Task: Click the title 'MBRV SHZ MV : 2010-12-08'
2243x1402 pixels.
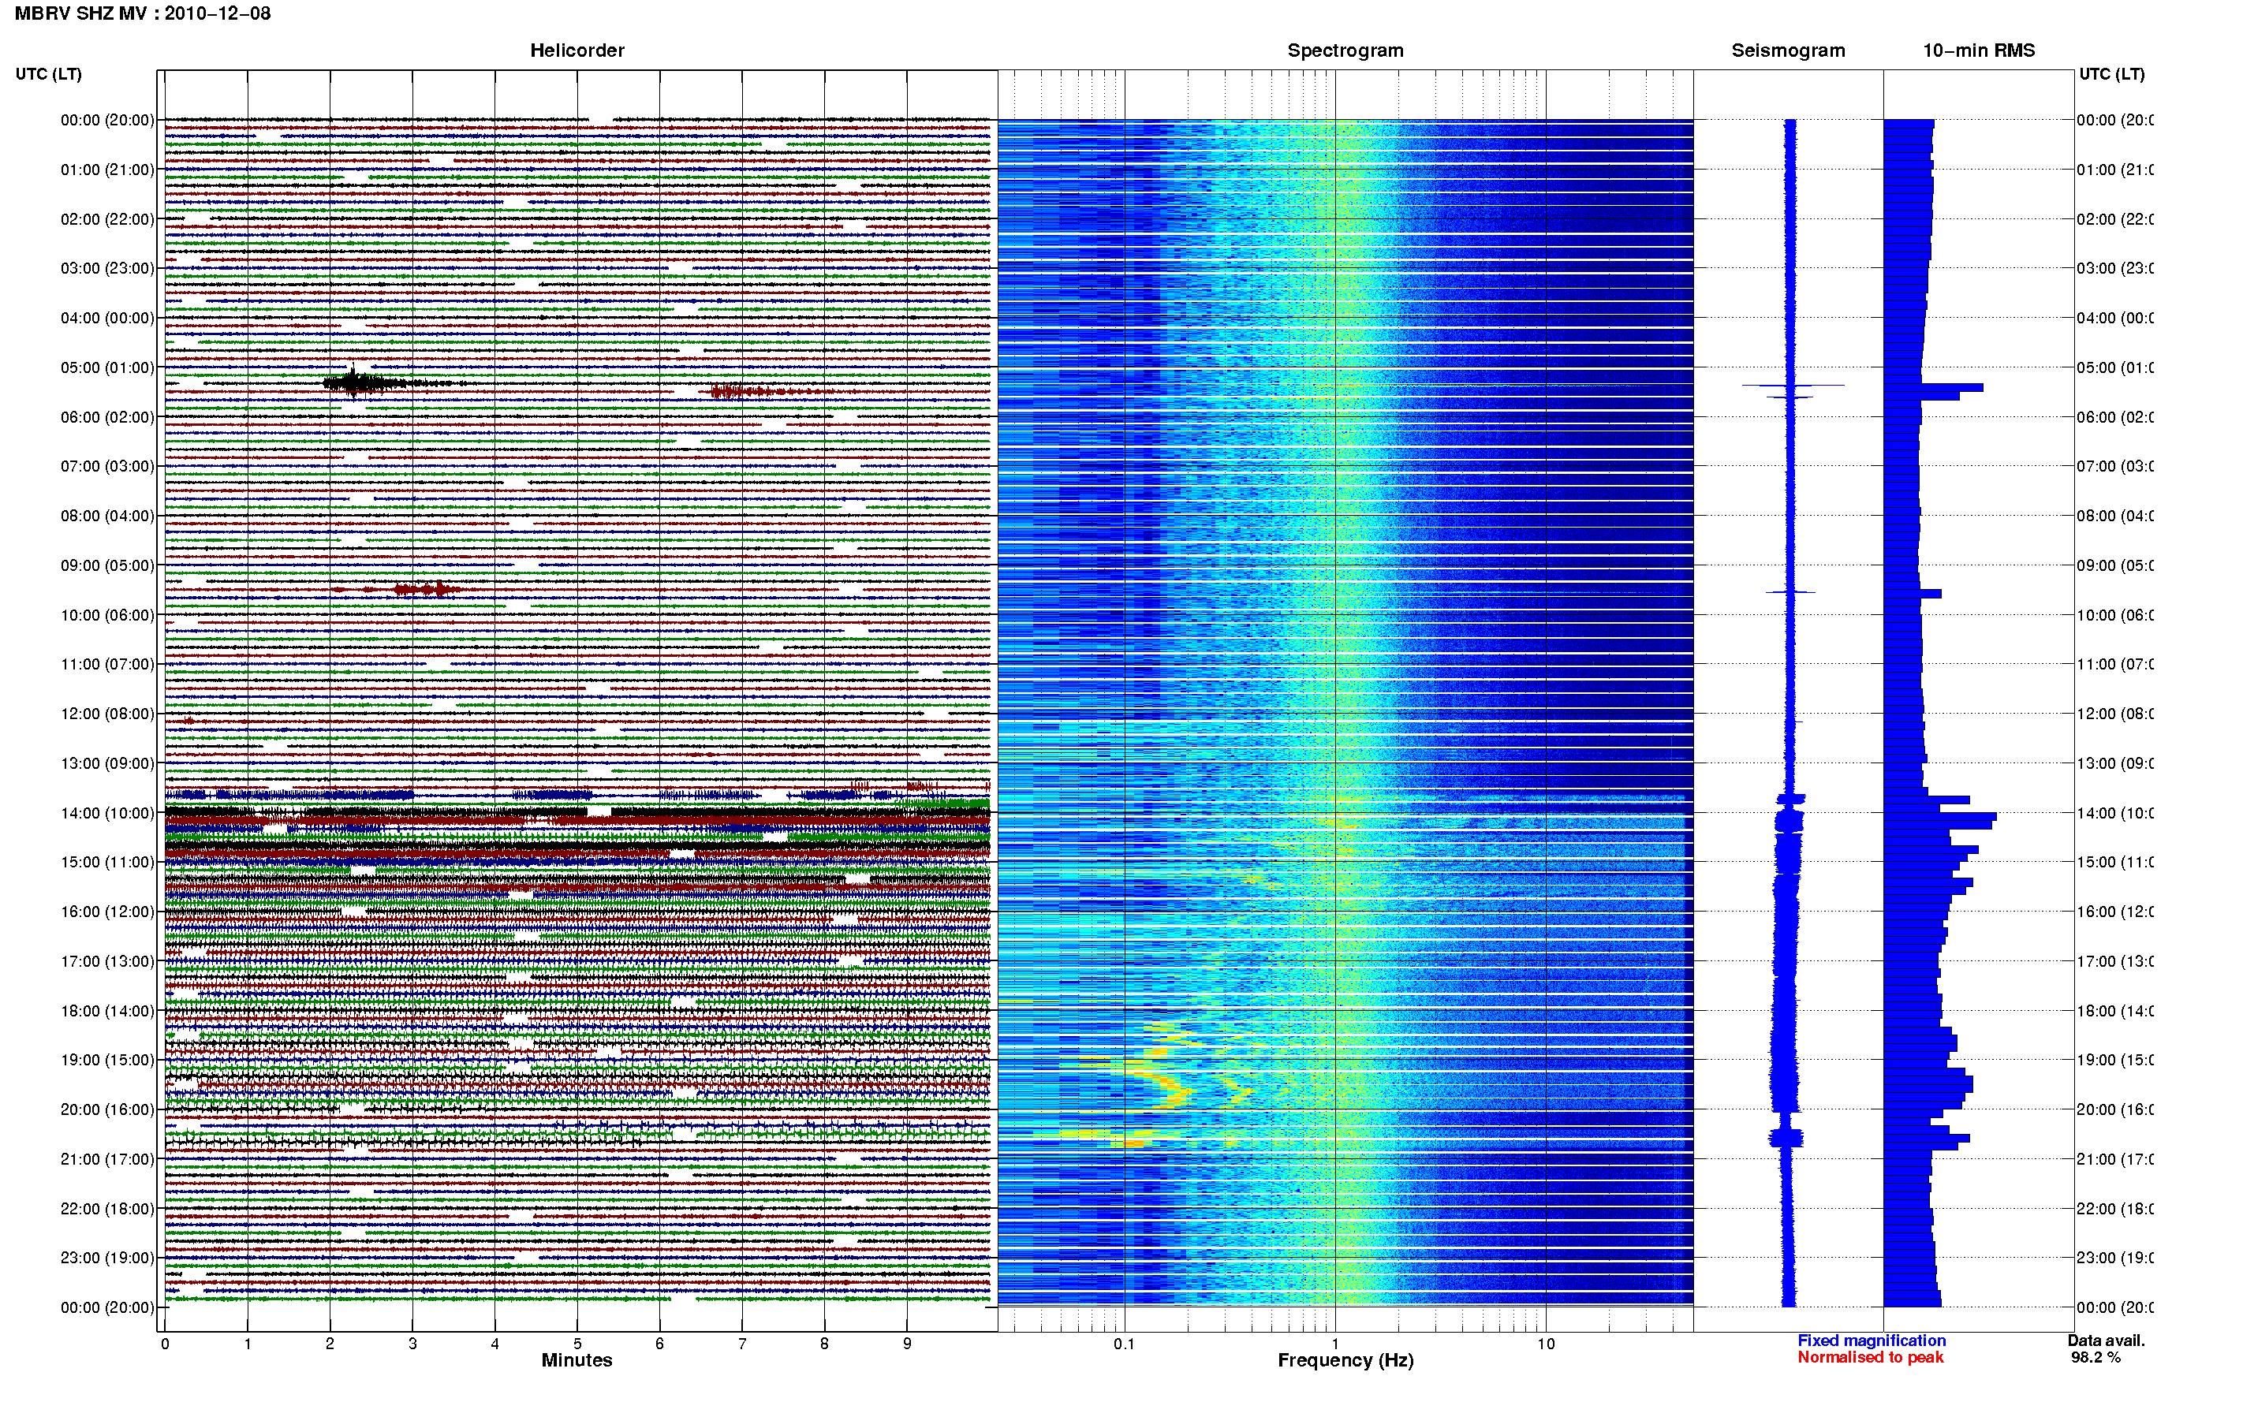Action: pyautogui.click(x=143, y=13)
